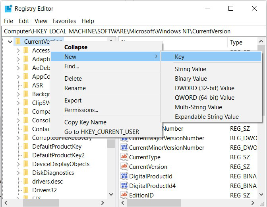This screenshot has height=207, width=267.
Task: Click the DigitalProductId binary value icon
Action: point(124,176)
